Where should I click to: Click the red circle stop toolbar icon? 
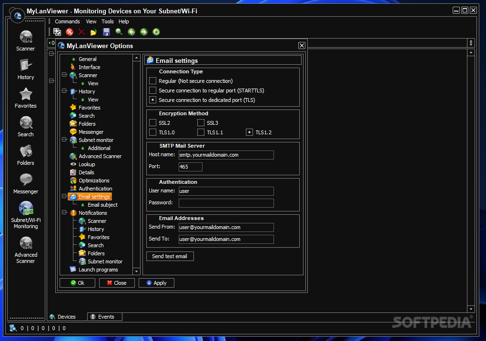pyautogui.click(x=70, y=32)
